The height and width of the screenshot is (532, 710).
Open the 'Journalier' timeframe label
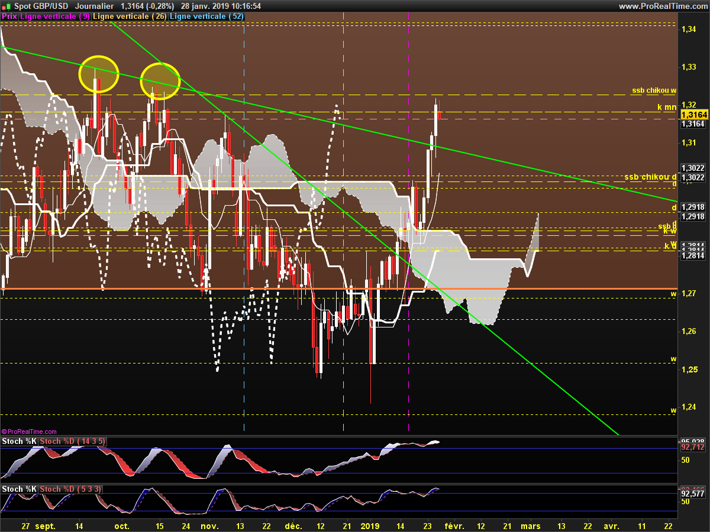coord(95,6)
